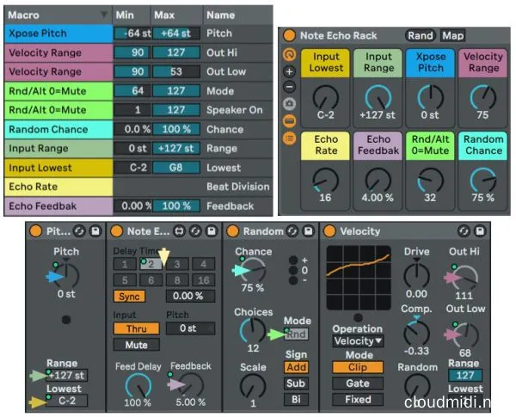The width and height of the screenshot is (516, 417).
Task: Click the Echo Feedbak macro knob
Action: 378,181
